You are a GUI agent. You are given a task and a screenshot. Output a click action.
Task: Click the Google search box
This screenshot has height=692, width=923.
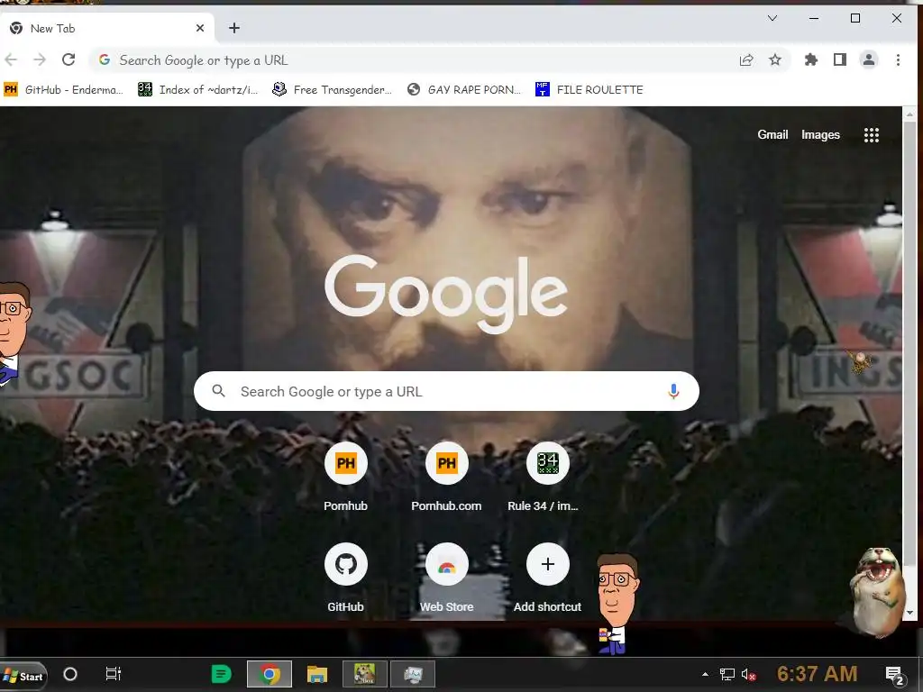(446, 391)
